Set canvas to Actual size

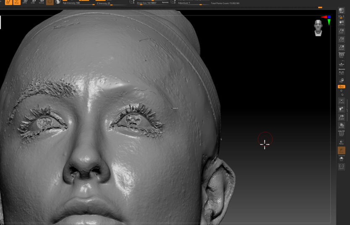click(341, 39)
